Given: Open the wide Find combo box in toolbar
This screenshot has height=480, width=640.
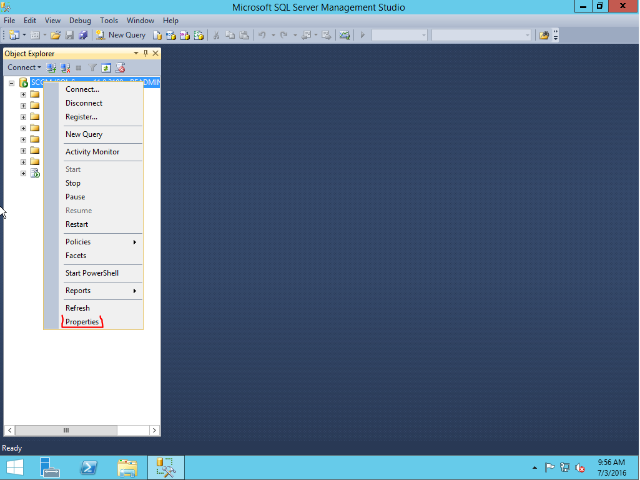Looking at the screenshot, I should [481, 35].
